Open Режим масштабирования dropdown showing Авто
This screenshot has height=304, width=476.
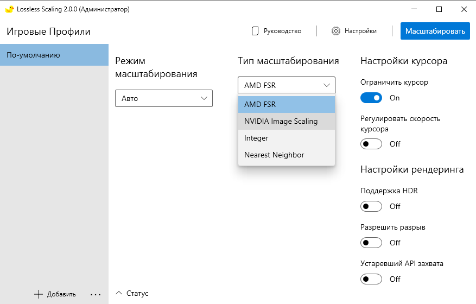click(x=163, y=98)
